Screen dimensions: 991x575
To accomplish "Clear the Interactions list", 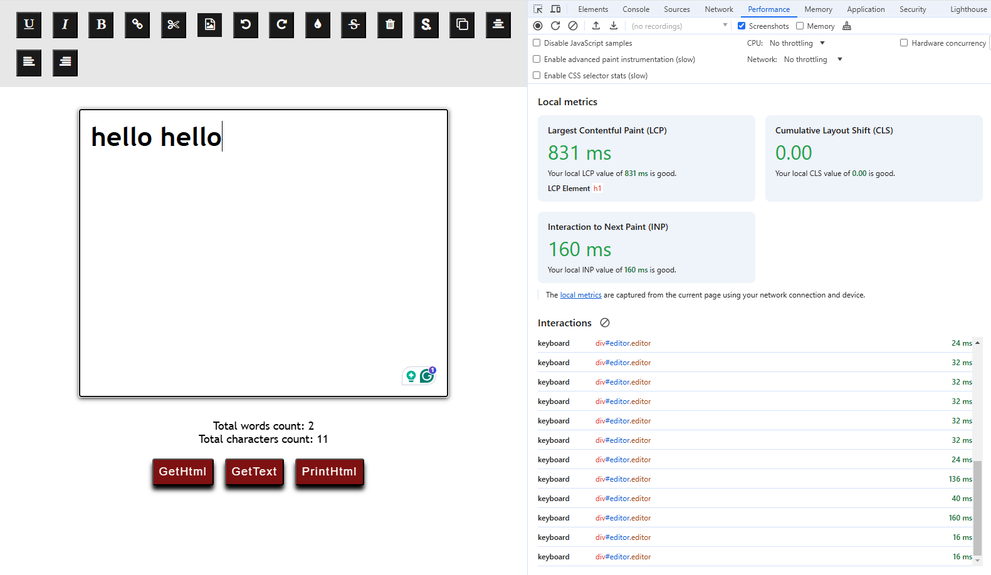I will click(x=605, y=323).
